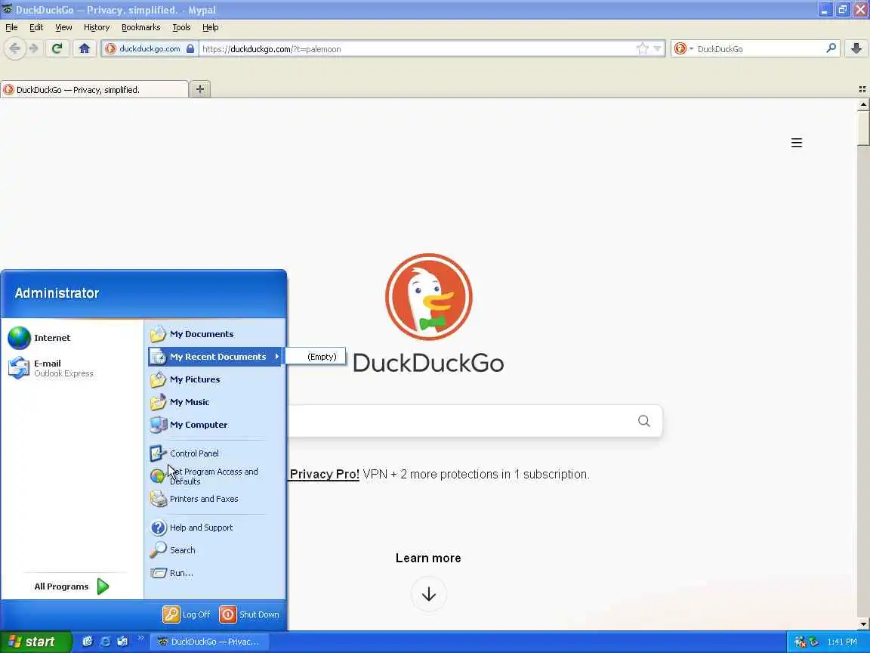Click the Privacy Pro! link

(x=325, y=474)
